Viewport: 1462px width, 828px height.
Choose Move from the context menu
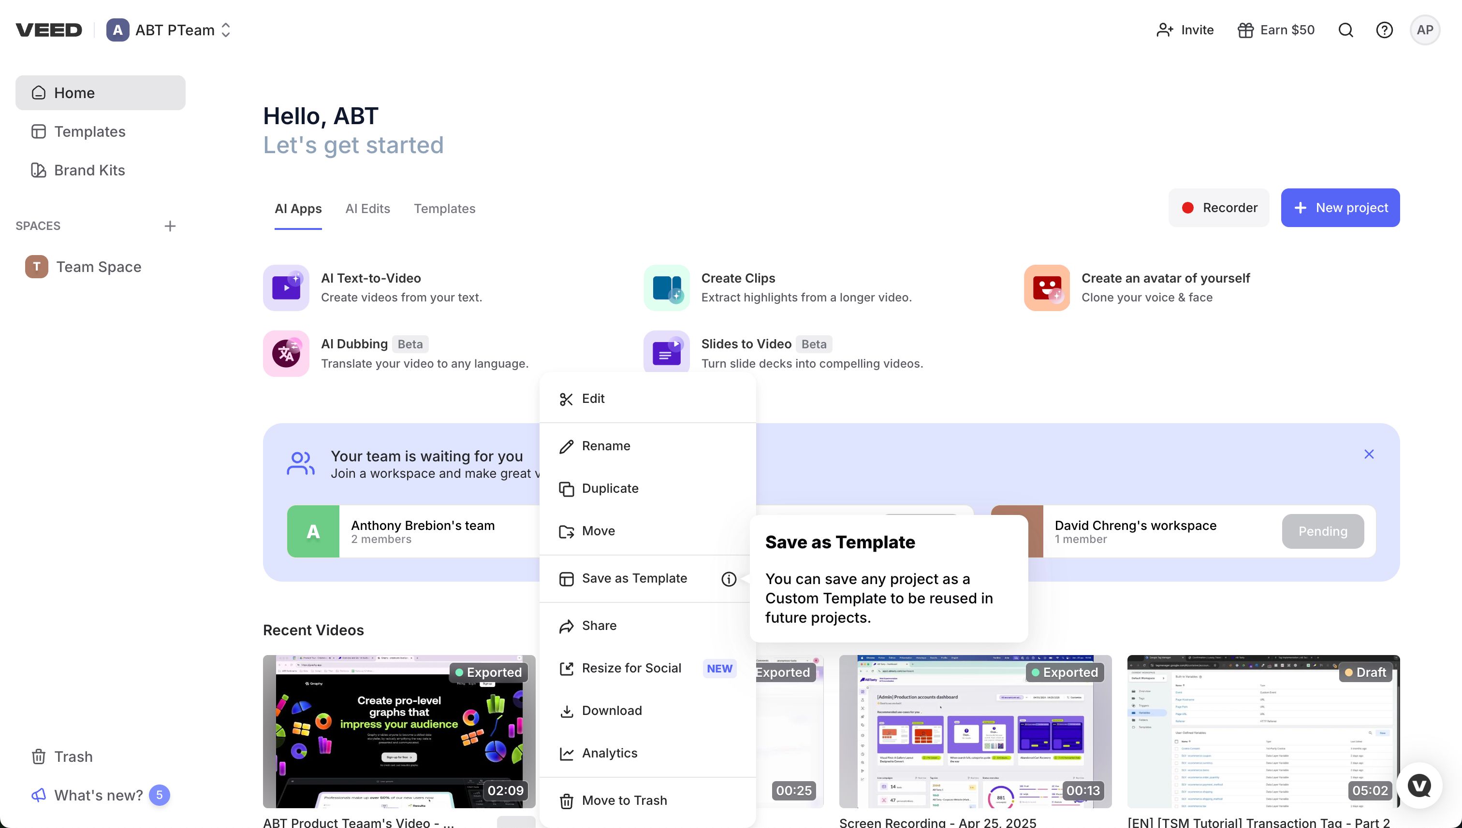tap(647, 531)
